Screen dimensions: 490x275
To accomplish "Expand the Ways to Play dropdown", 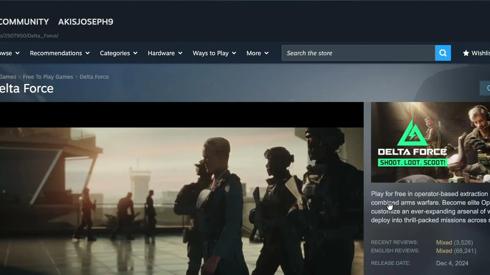I will coord(214,53).
